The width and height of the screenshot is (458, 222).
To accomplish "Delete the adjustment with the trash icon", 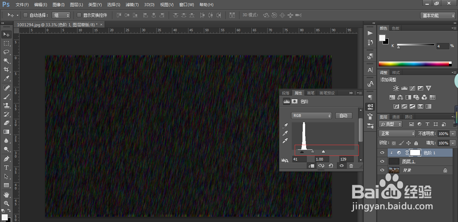I will click(x=351, y=166).
